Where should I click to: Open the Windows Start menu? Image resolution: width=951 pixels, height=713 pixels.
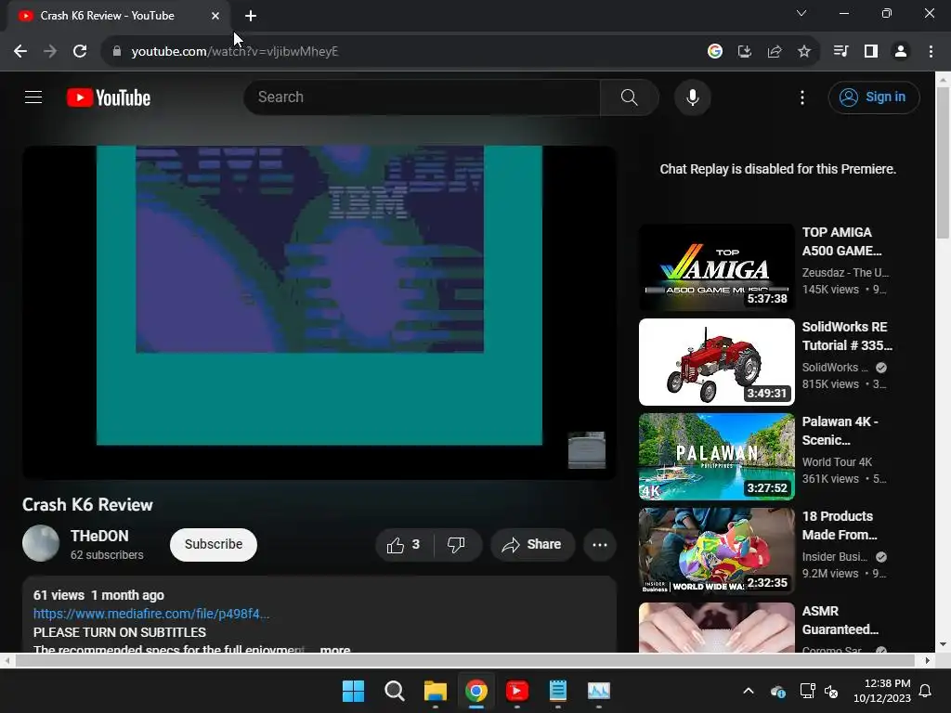coord(354,691)
